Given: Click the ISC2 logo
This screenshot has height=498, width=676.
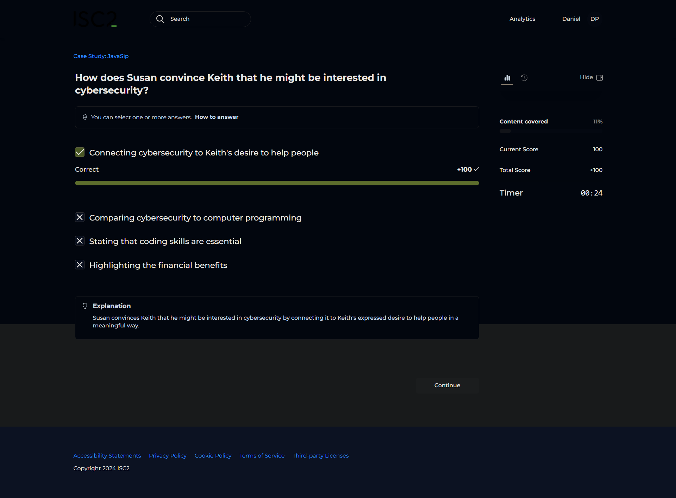Looking at the screenshot, I should point(95,19).
